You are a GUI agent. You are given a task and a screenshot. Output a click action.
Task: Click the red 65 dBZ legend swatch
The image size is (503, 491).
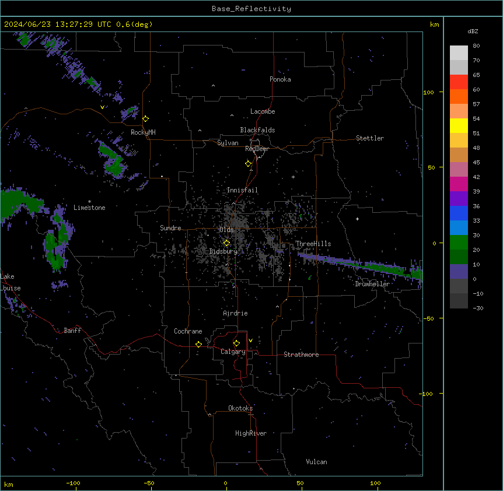459,82
